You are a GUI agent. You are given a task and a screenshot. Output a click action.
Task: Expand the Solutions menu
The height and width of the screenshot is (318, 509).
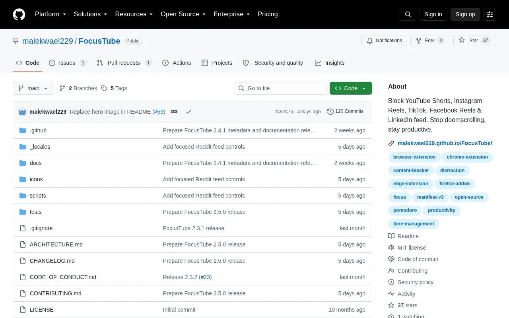pyautogui.click(x=90, y=14)
